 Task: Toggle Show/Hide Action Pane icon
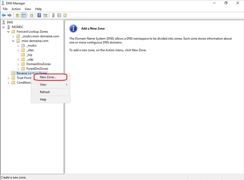[45, 15]
